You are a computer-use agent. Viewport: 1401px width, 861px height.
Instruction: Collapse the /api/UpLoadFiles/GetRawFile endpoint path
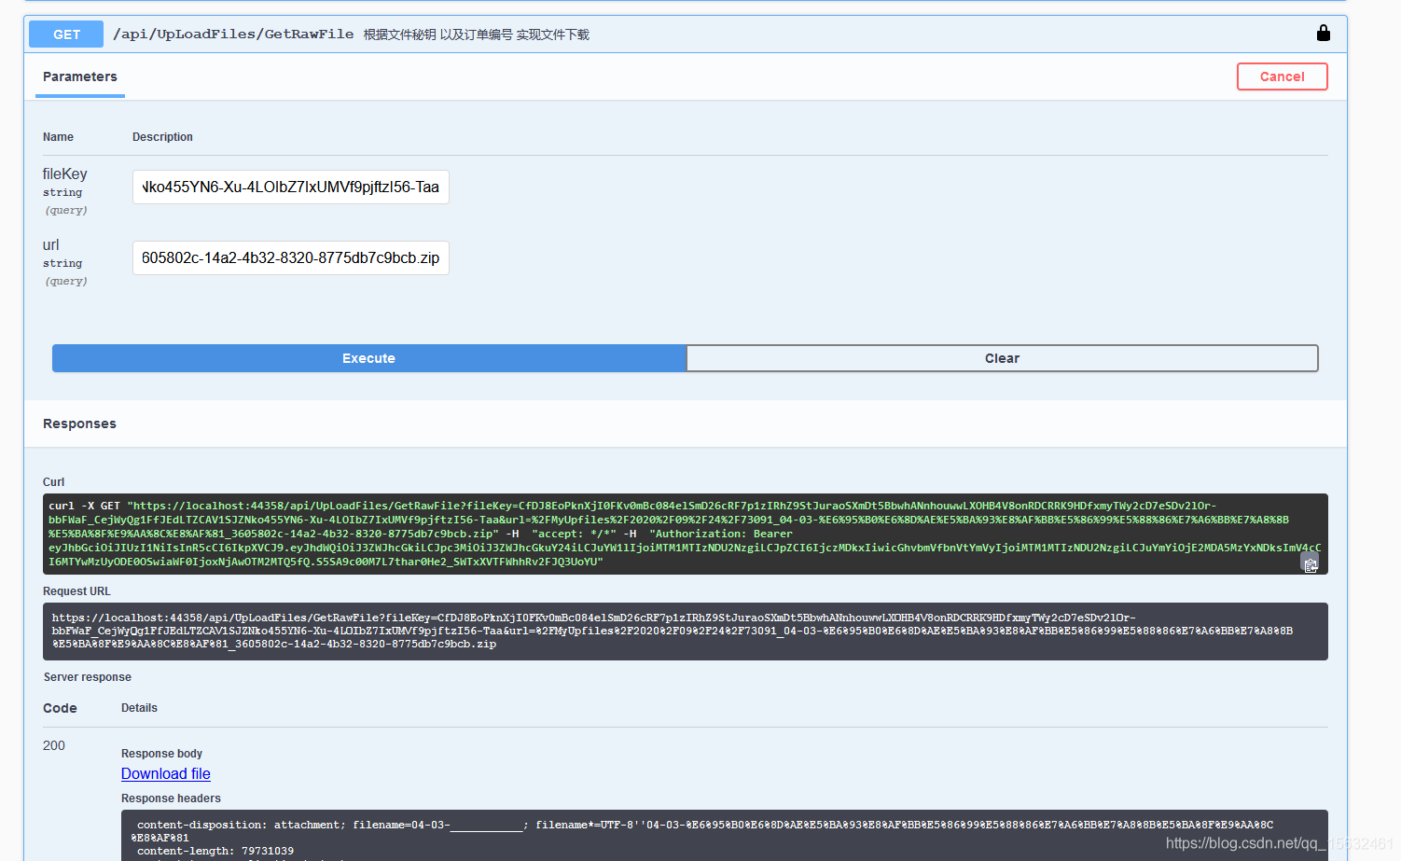pyautogui.click(x=233, y=35)
